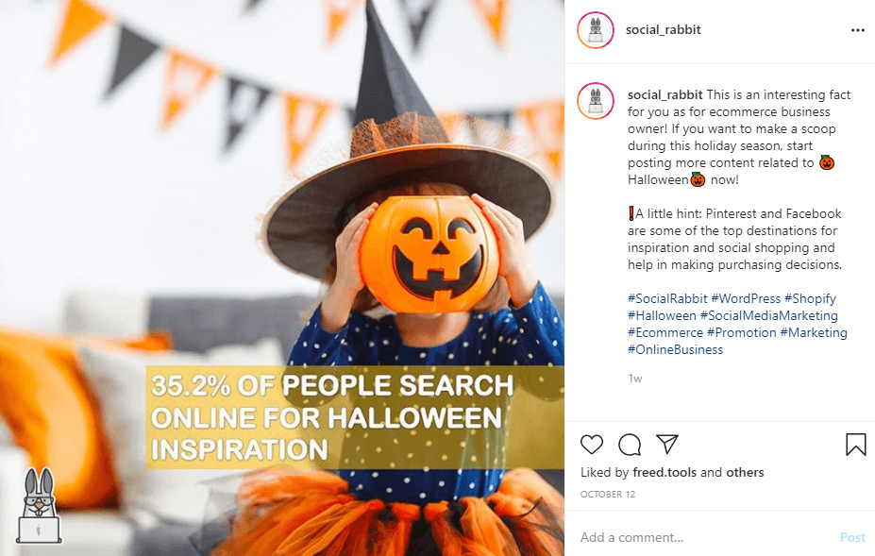Open social_rabbit profile picture in header
Screen dimensions: 875x556
pos(596,29)
